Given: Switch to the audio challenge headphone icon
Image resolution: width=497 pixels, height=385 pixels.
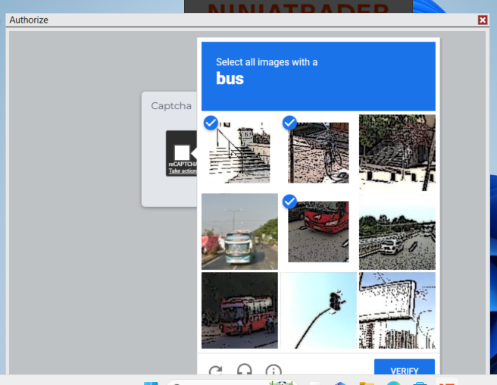Looking at the screenshot, I should [245, 369].
